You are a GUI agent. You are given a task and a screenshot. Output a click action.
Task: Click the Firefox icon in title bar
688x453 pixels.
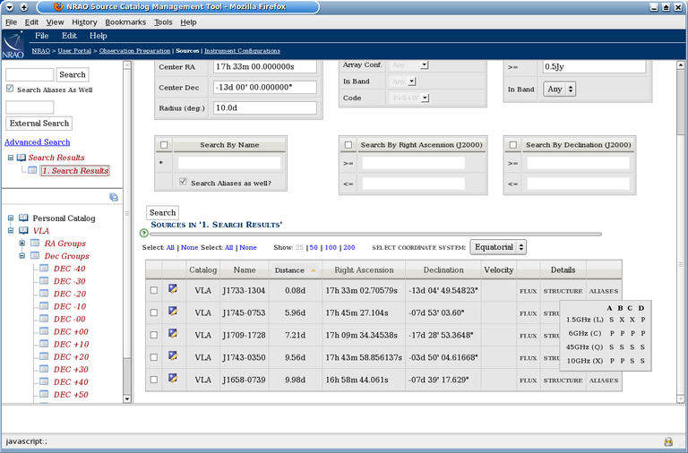click(x=58, y=6)
